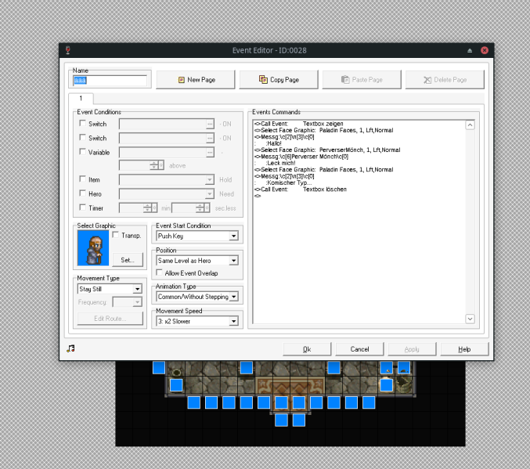
Task: Enable the Timer condition checkbox
Action: 83,207
